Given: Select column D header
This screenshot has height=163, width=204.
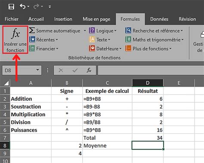Looking at the screenshot, I should 148,83.
